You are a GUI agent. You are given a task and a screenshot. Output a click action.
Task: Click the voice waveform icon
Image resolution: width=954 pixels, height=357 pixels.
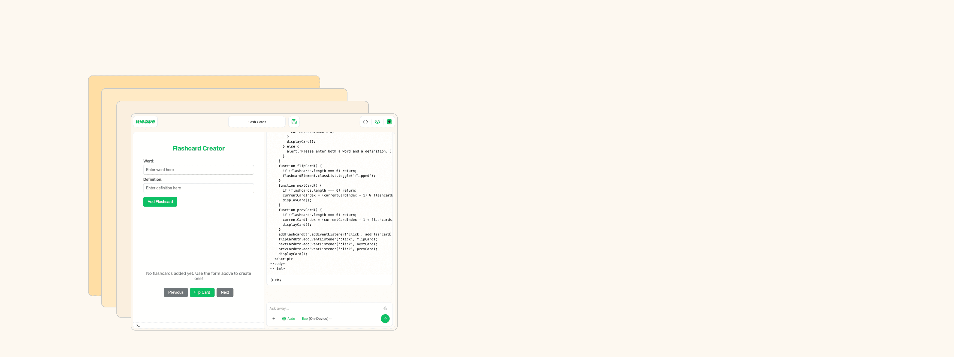385,308
